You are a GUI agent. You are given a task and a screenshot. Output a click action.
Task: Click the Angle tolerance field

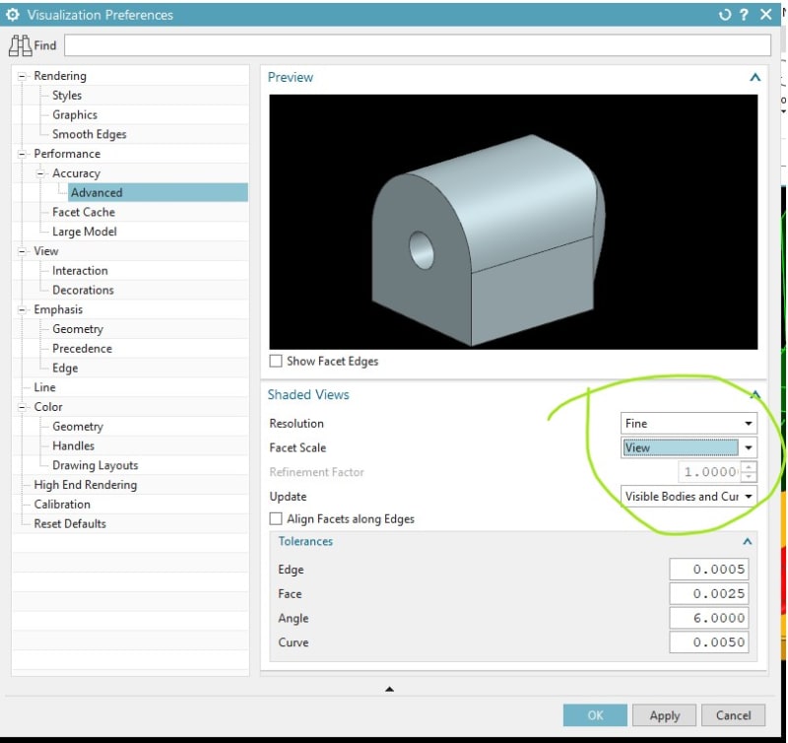point(708,618)
